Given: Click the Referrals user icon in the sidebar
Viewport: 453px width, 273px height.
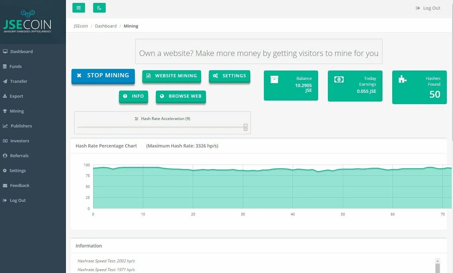Looking at the screenshot, I should point(5,156).
